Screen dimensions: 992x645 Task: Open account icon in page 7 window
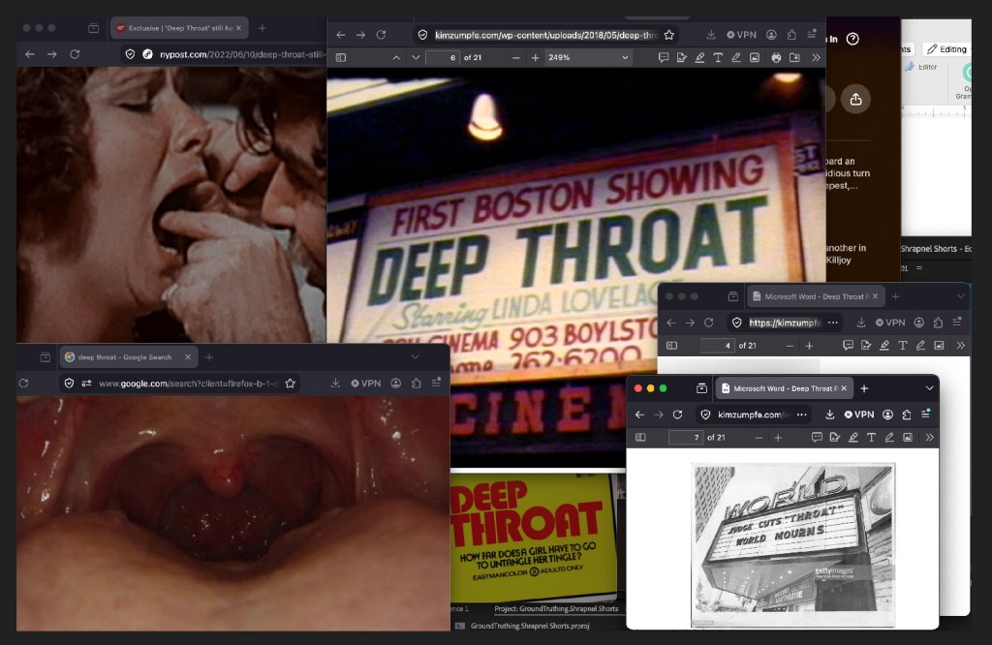click(x=888, y=415)
